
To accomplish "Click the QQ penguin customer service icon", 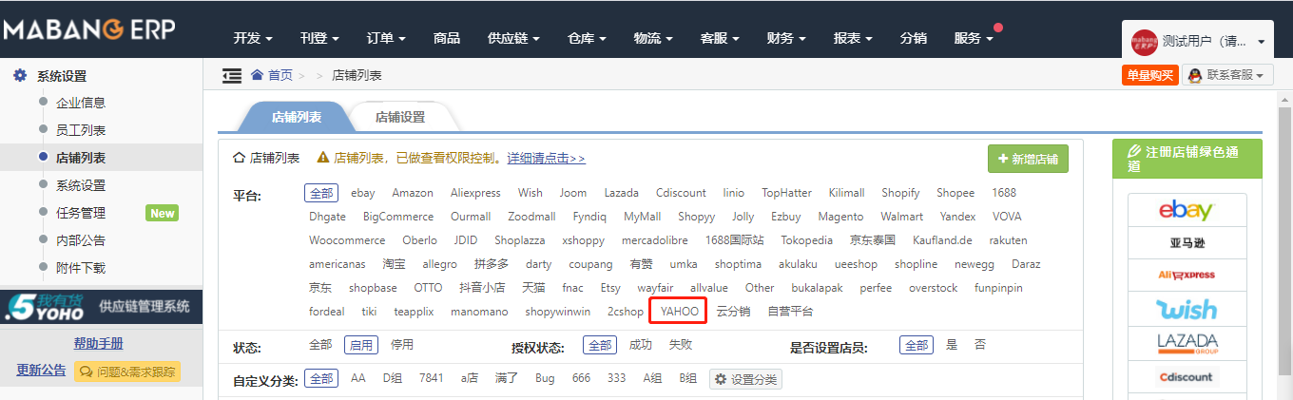I will 1195,75.
